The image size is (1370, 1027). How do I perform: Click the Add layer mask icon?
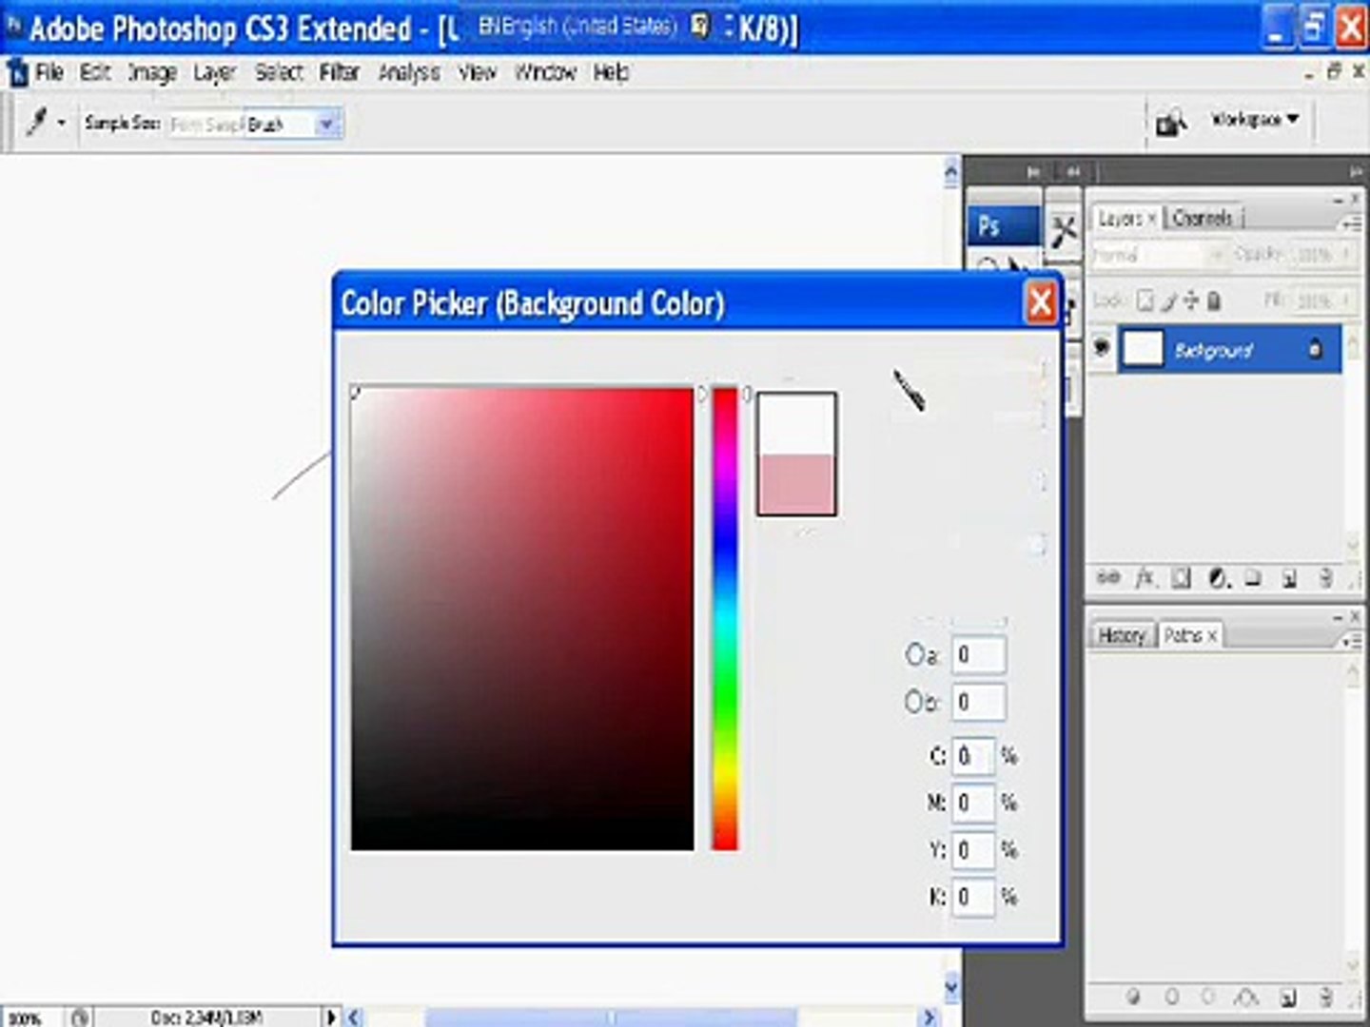click(1181, 577)
